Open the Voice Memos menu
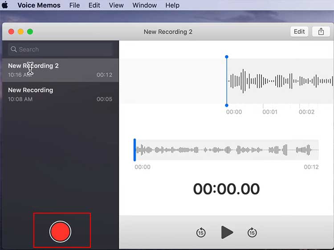 point(39,5)
